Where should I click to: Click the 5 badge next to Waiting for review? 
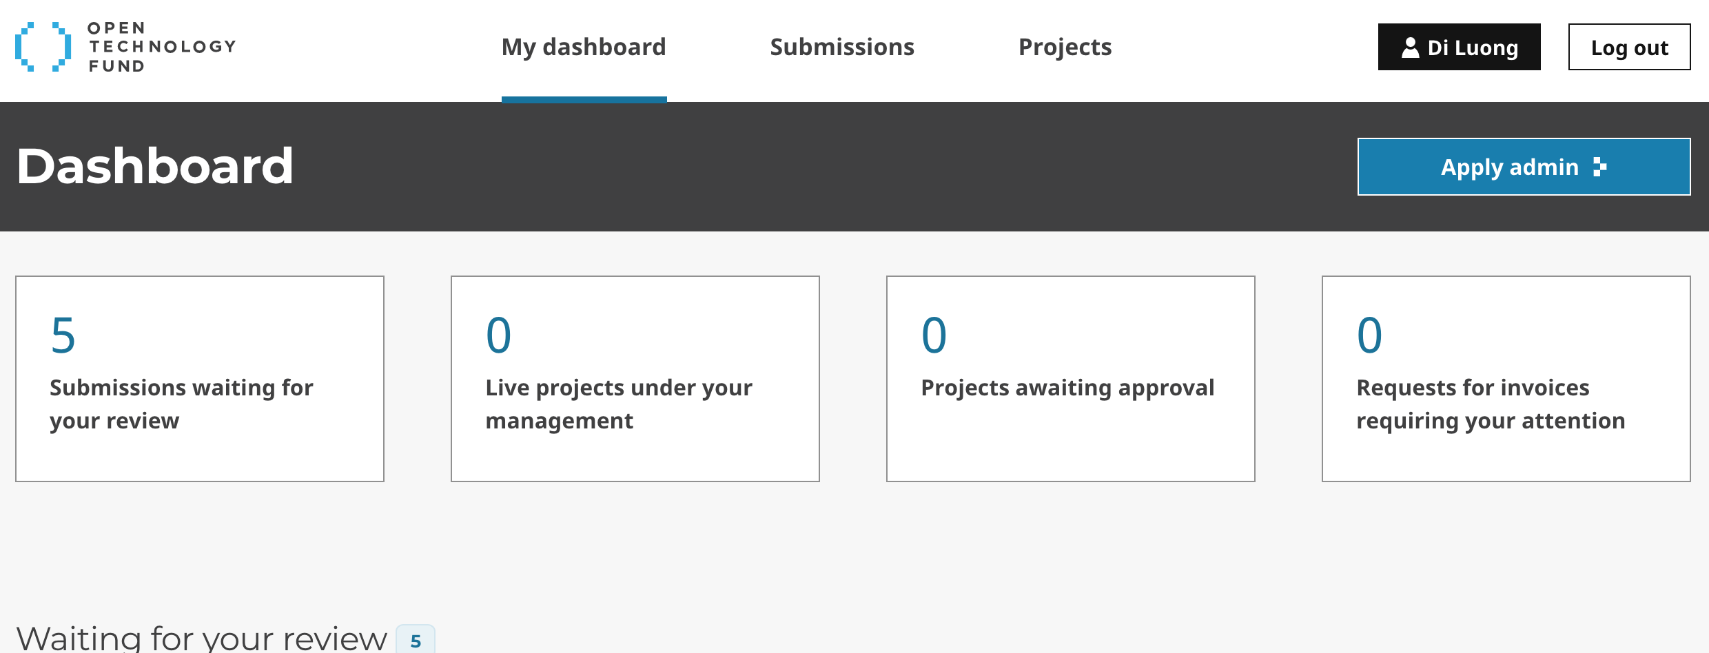tap(416, 640)
